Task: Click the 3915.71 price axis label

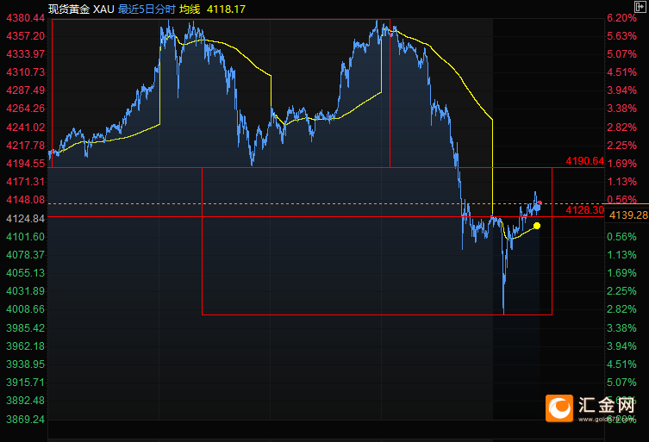Action: coord(25,382)
